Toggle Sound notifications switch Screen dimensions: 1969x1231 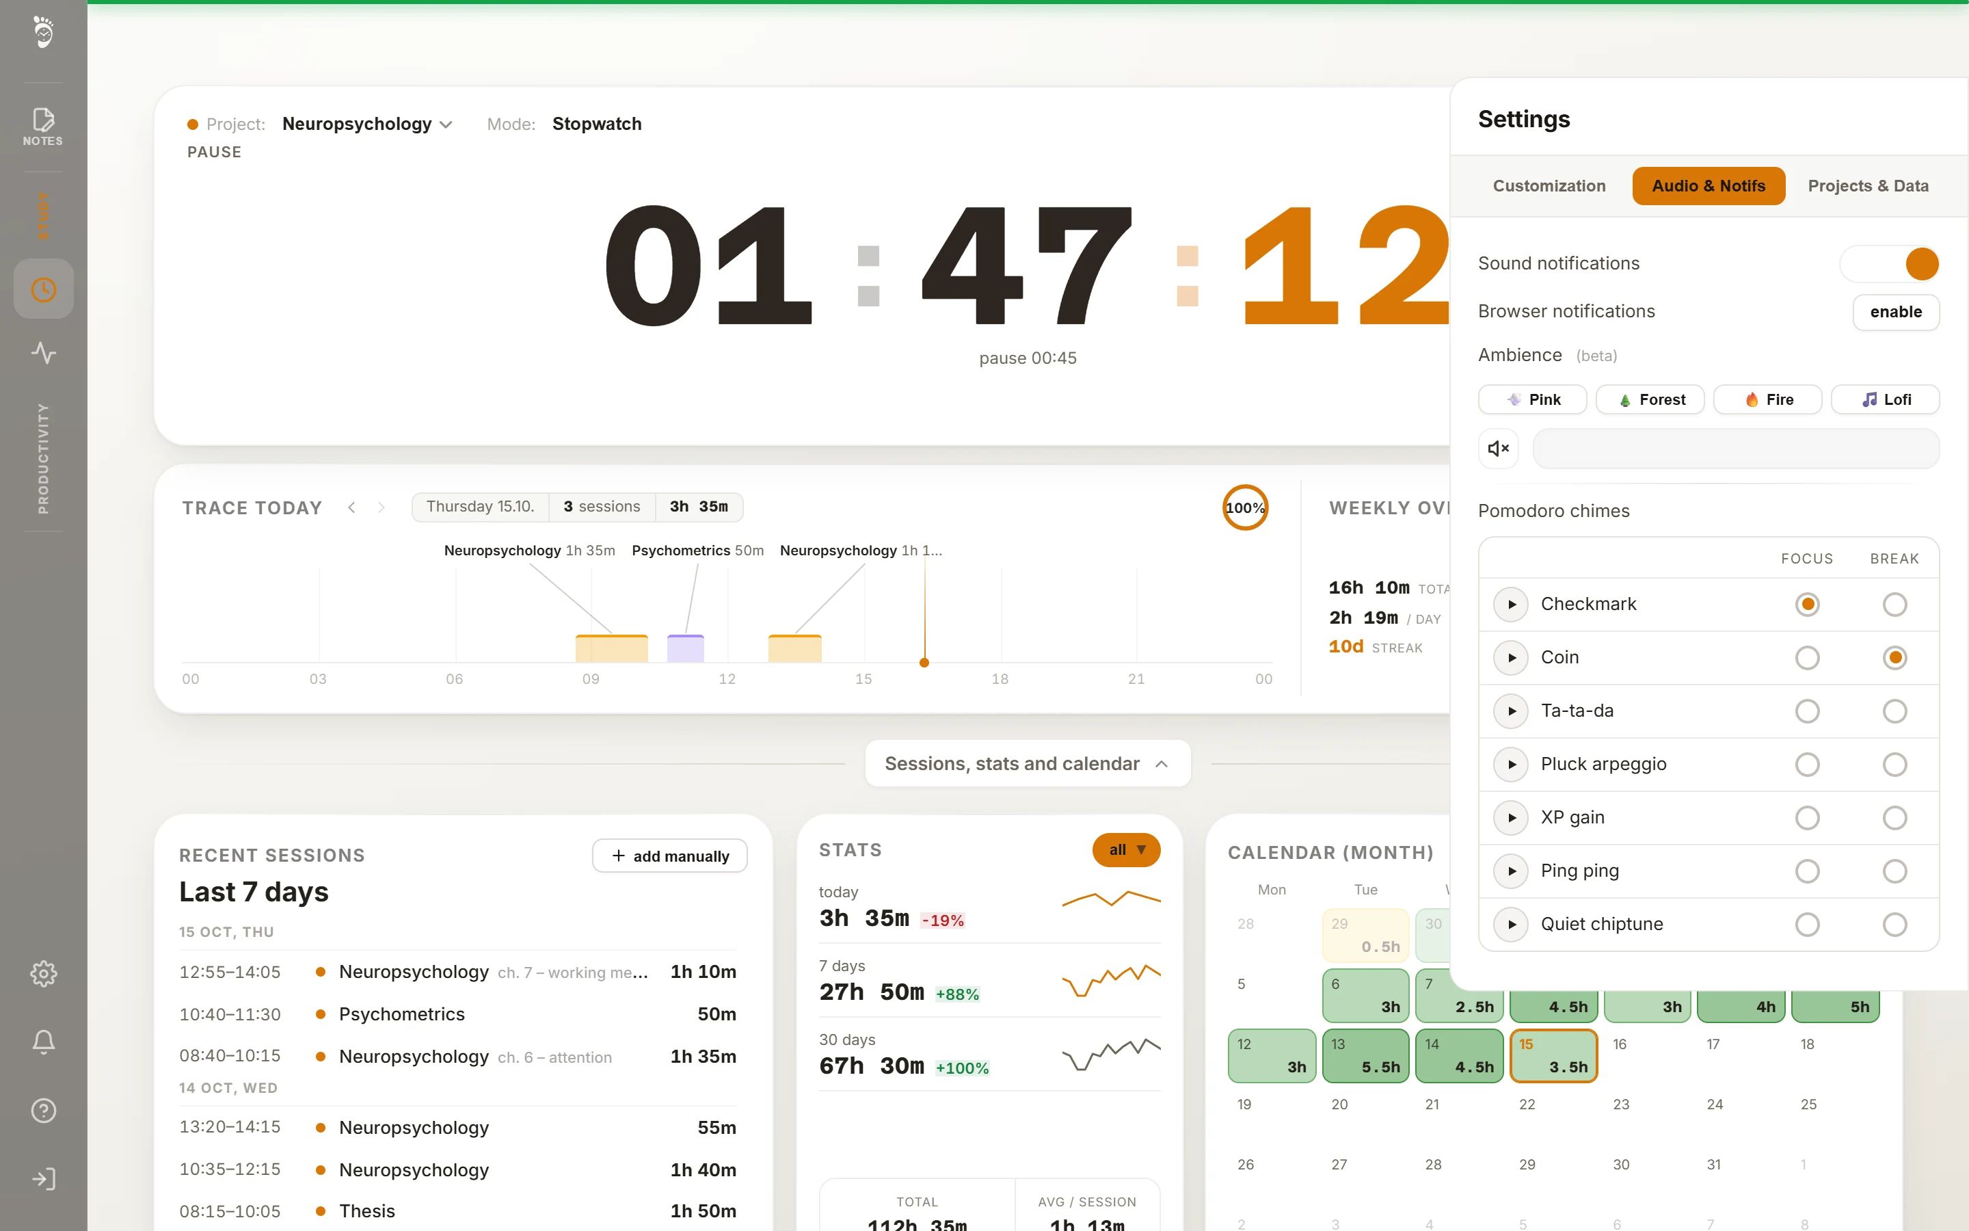(x=1889, y=264)
